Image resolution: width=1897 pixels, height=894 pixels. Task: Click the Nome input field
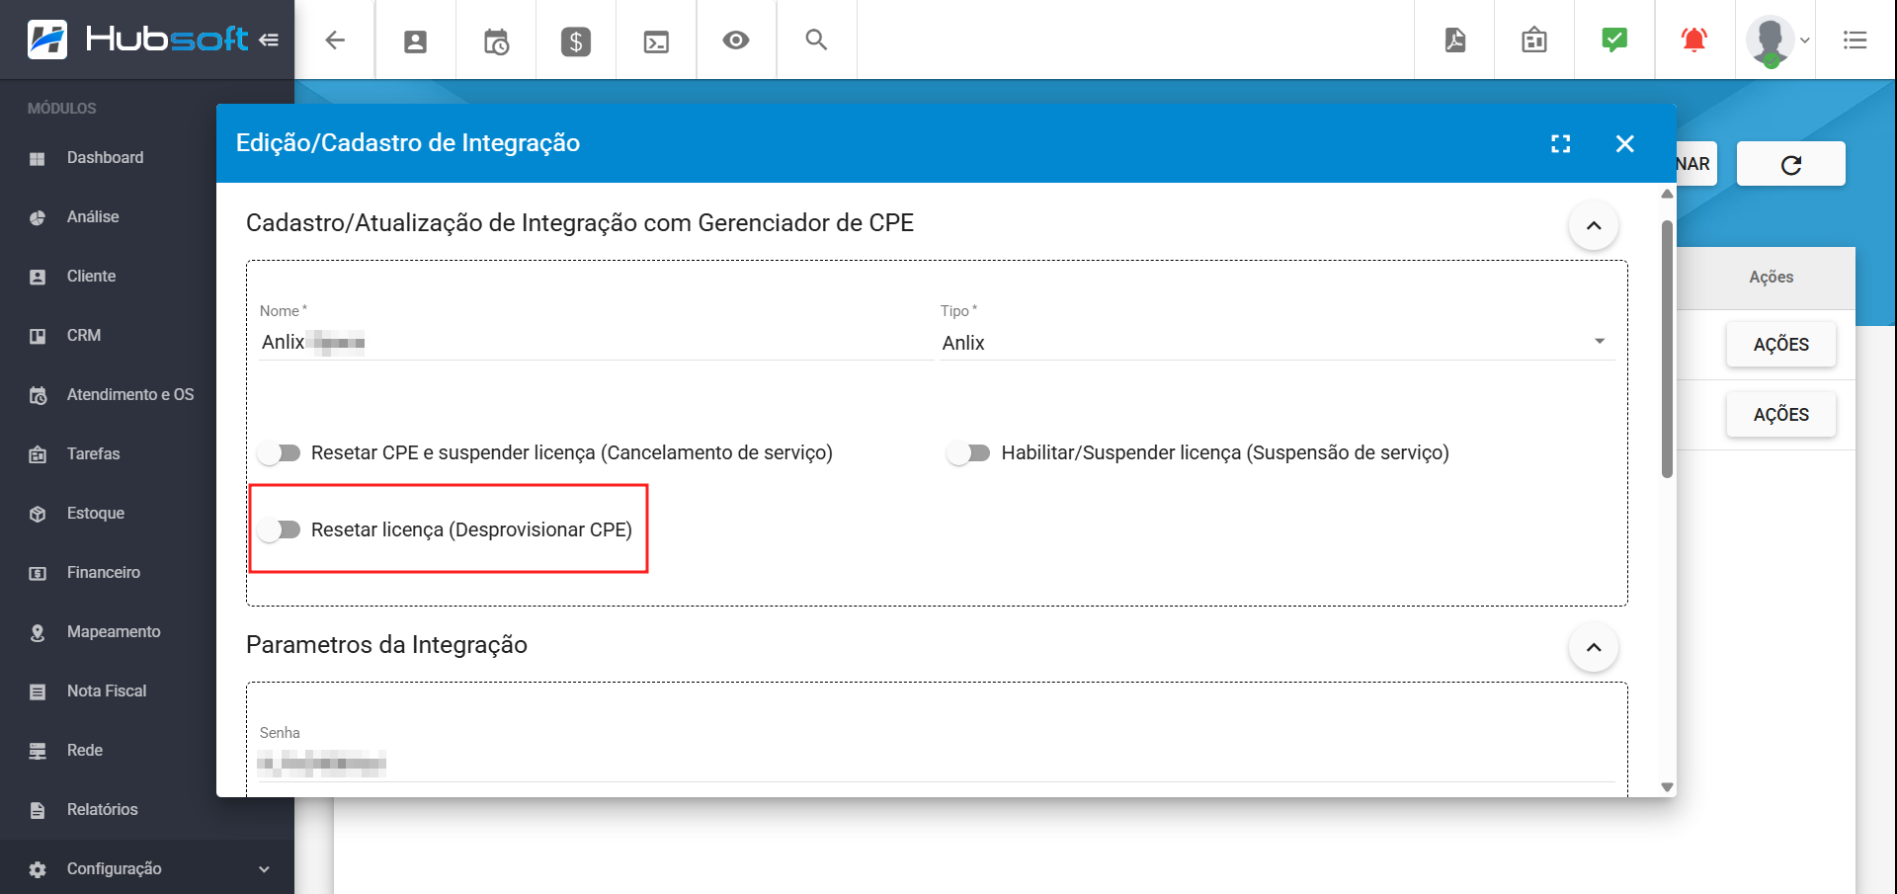(596, 343)
